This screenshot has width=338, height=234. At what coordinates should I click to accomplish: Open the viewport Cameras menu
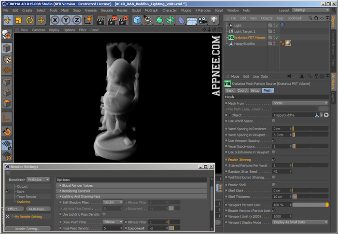click(x=38, y=30)
